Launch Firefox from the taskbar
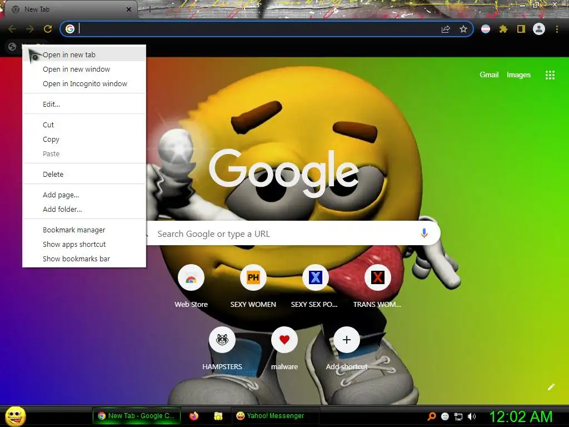 (194, 416)
